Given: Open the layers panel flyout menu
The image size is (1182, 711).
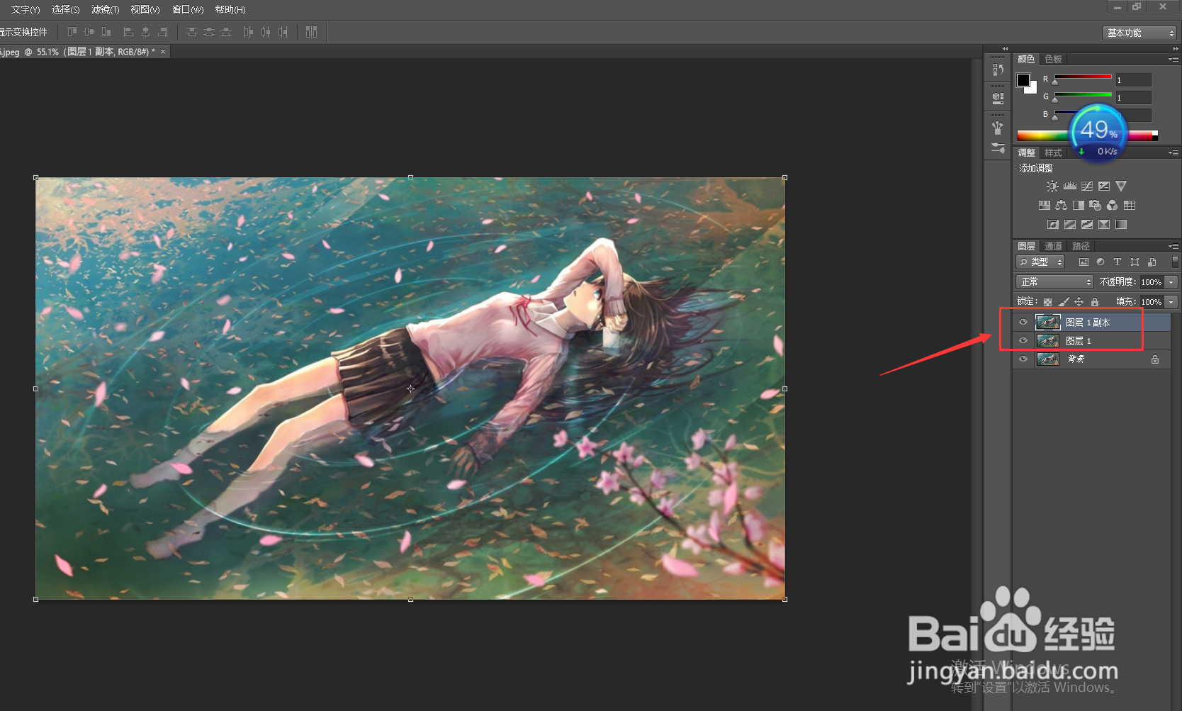Looking at the screenshot, I should pyautogui.click(x=1173, y=246).
